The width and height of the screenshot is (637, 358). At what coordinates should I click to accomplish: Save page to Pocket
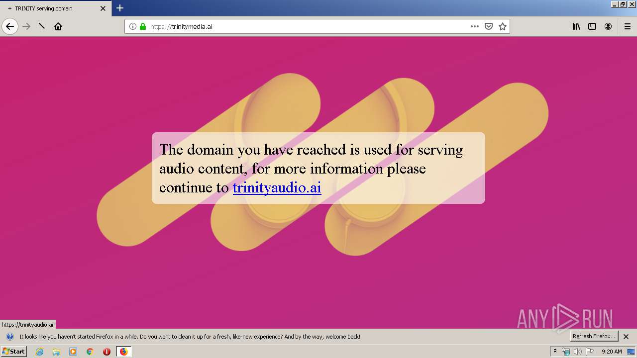[x=489, y=26]
